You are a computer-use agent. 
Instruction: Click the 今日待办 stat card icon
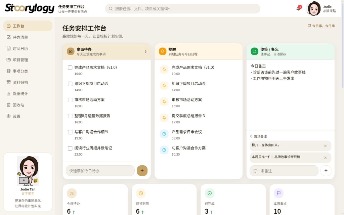coord(72,193)
